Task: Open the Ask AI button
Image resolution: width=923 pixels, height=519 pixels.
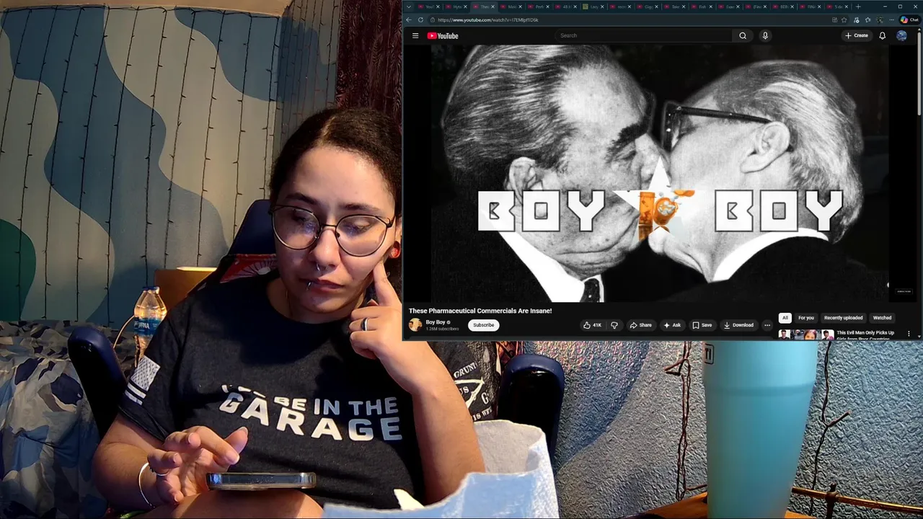Action: pyautogui.click(x=672, y=325)
